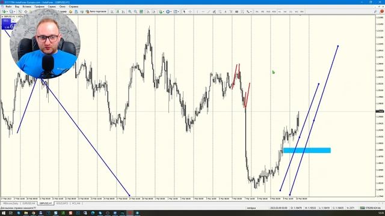Switch timeframe to H4
The height and width of the screenshot is (216, 385).
click(285, 11)
